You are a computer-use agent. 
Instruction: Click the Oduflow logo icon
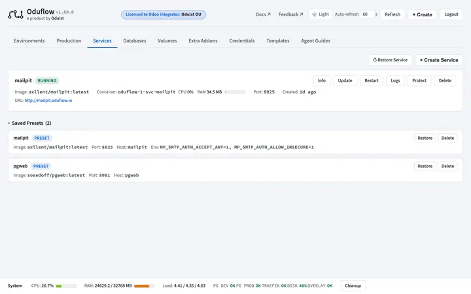(x=16, y=14)
